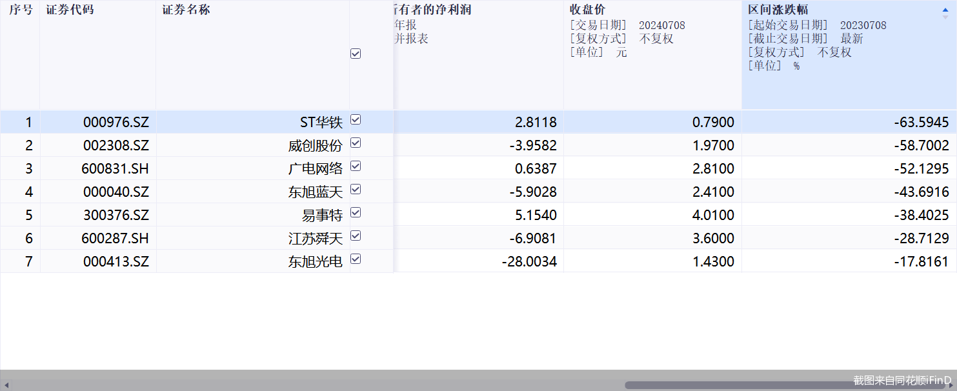Click net profit value -28.0034
957x391 pixels.
(x=529, y=262)
